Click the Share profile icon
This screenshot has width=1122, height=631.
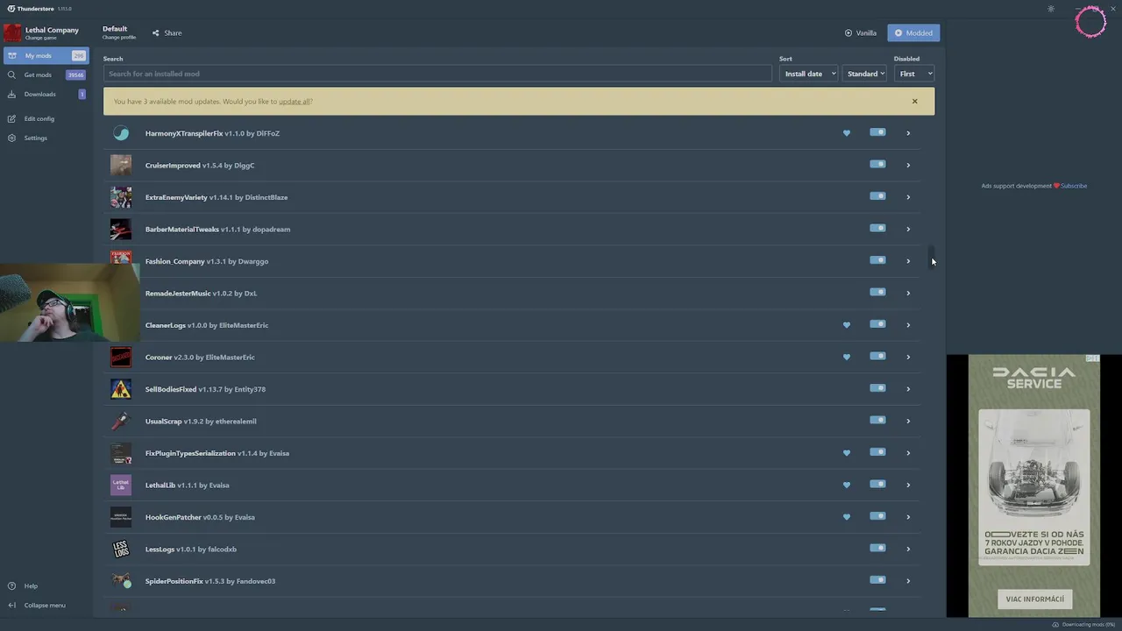tap(155, 33)
